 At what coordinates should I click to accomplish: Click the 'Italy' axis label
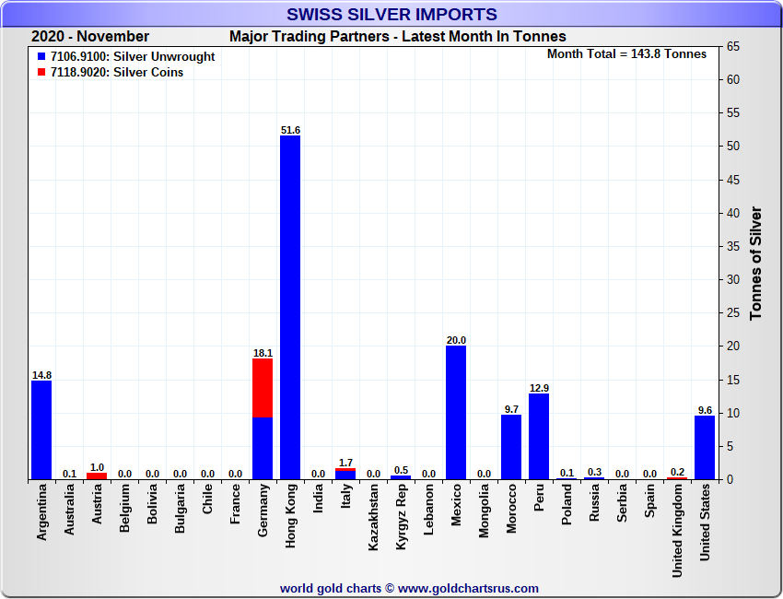345,496
